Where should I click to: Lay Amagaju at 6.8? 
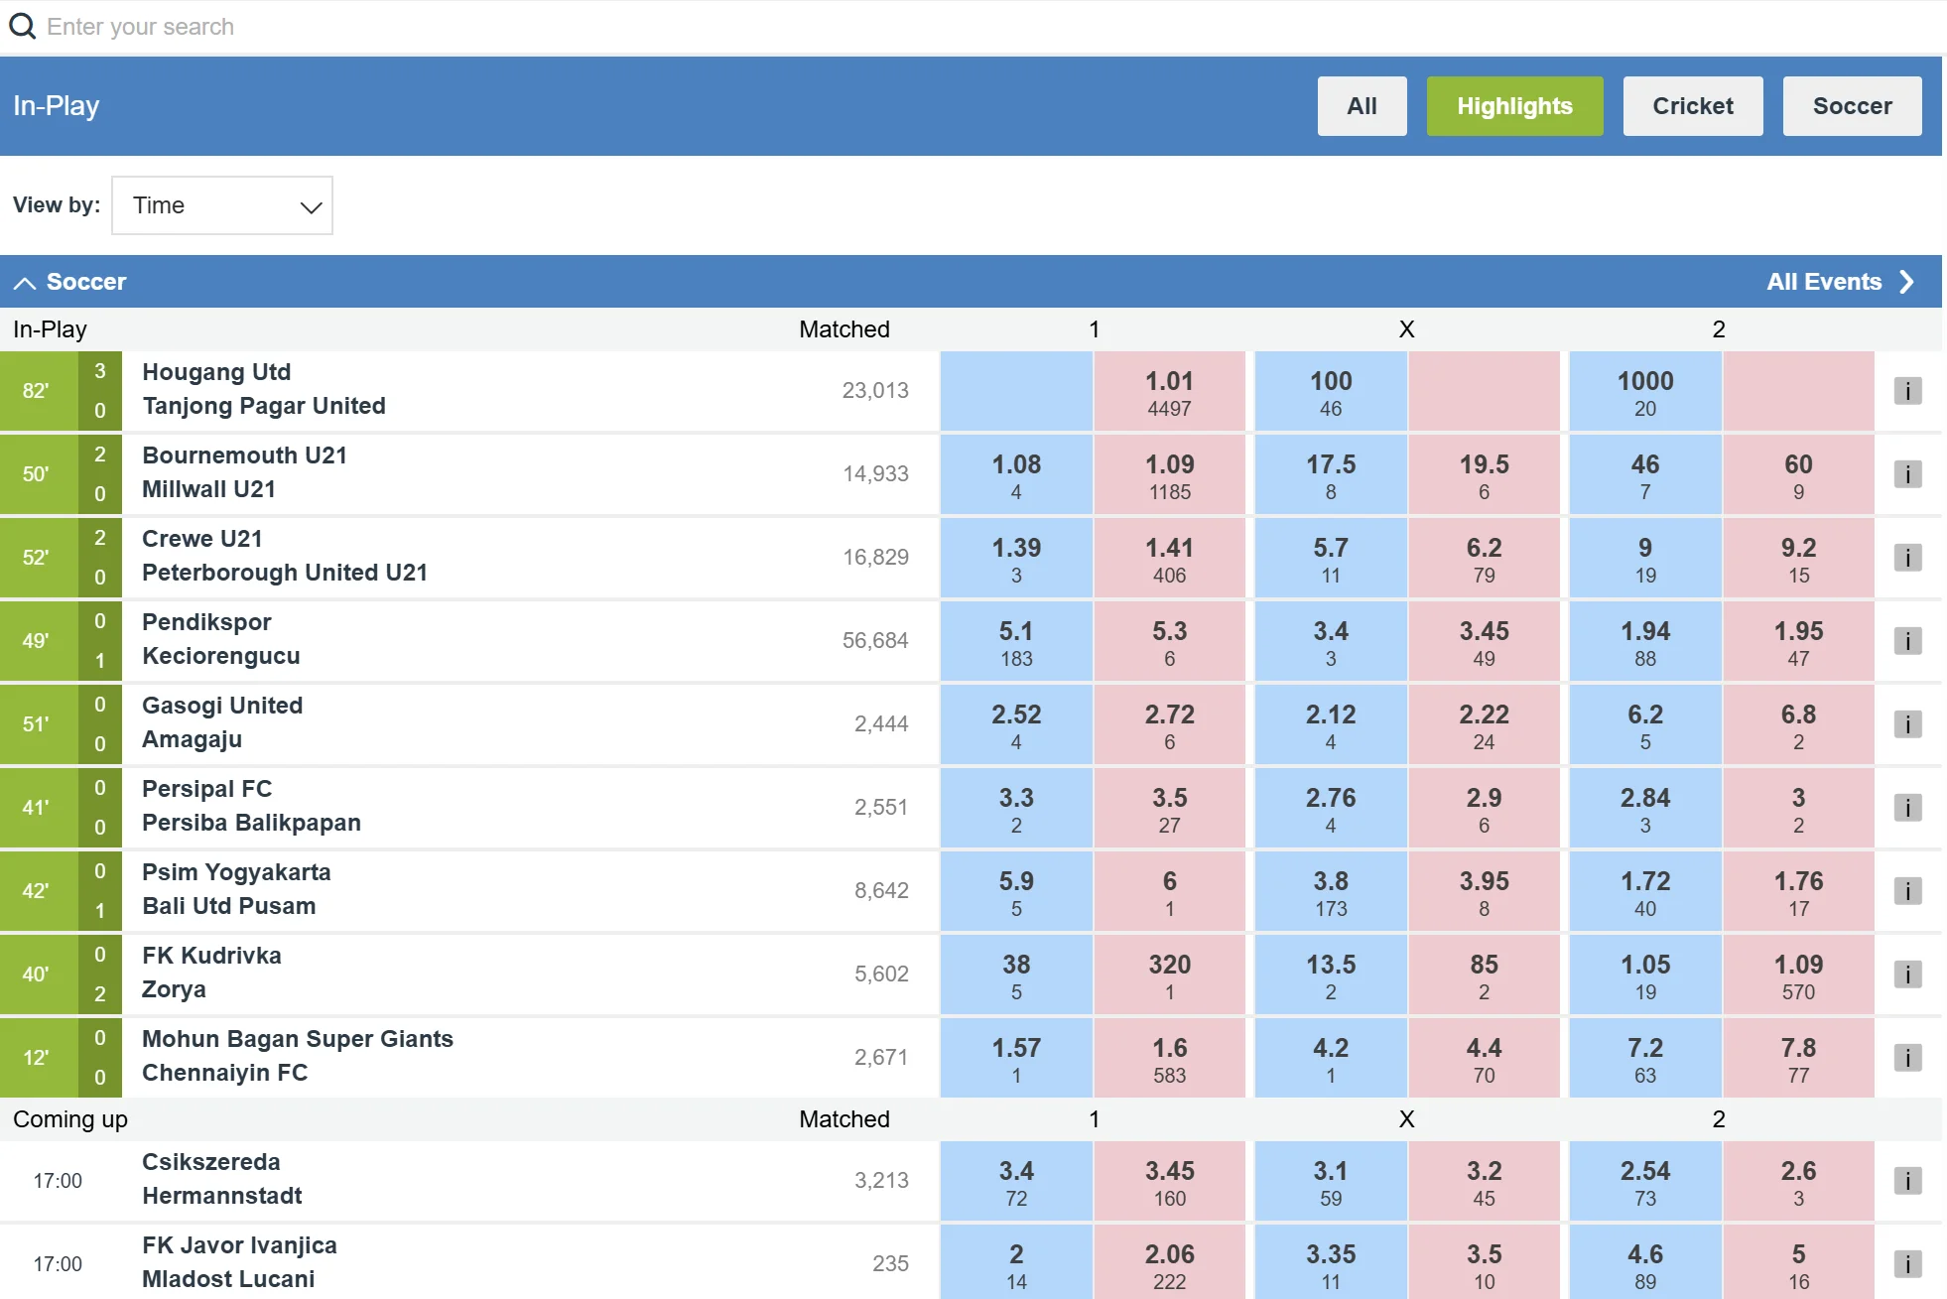coord(1798,724)
